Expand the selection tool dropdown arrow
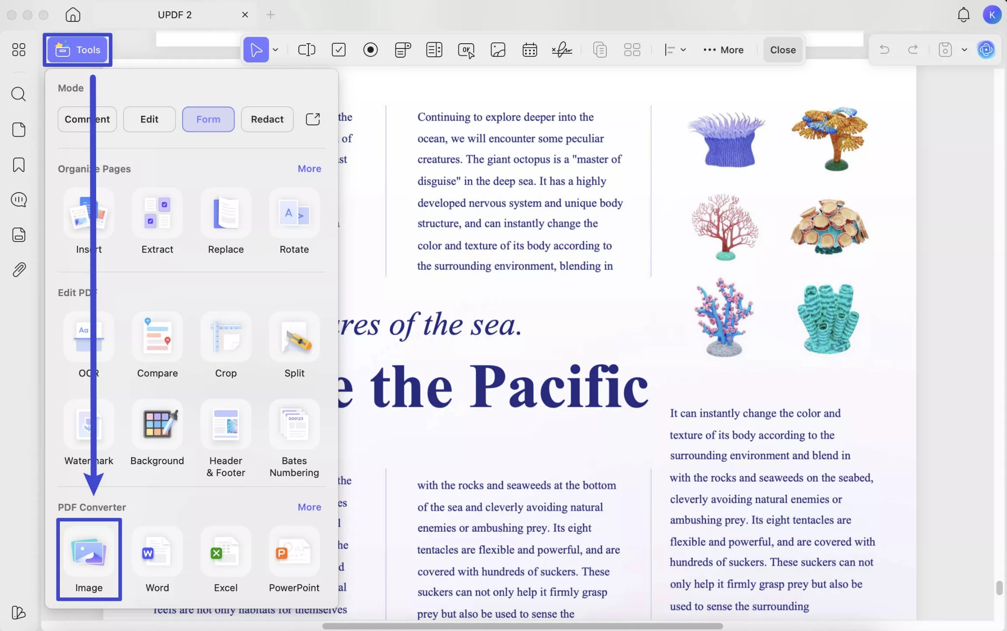 [275, 50]
